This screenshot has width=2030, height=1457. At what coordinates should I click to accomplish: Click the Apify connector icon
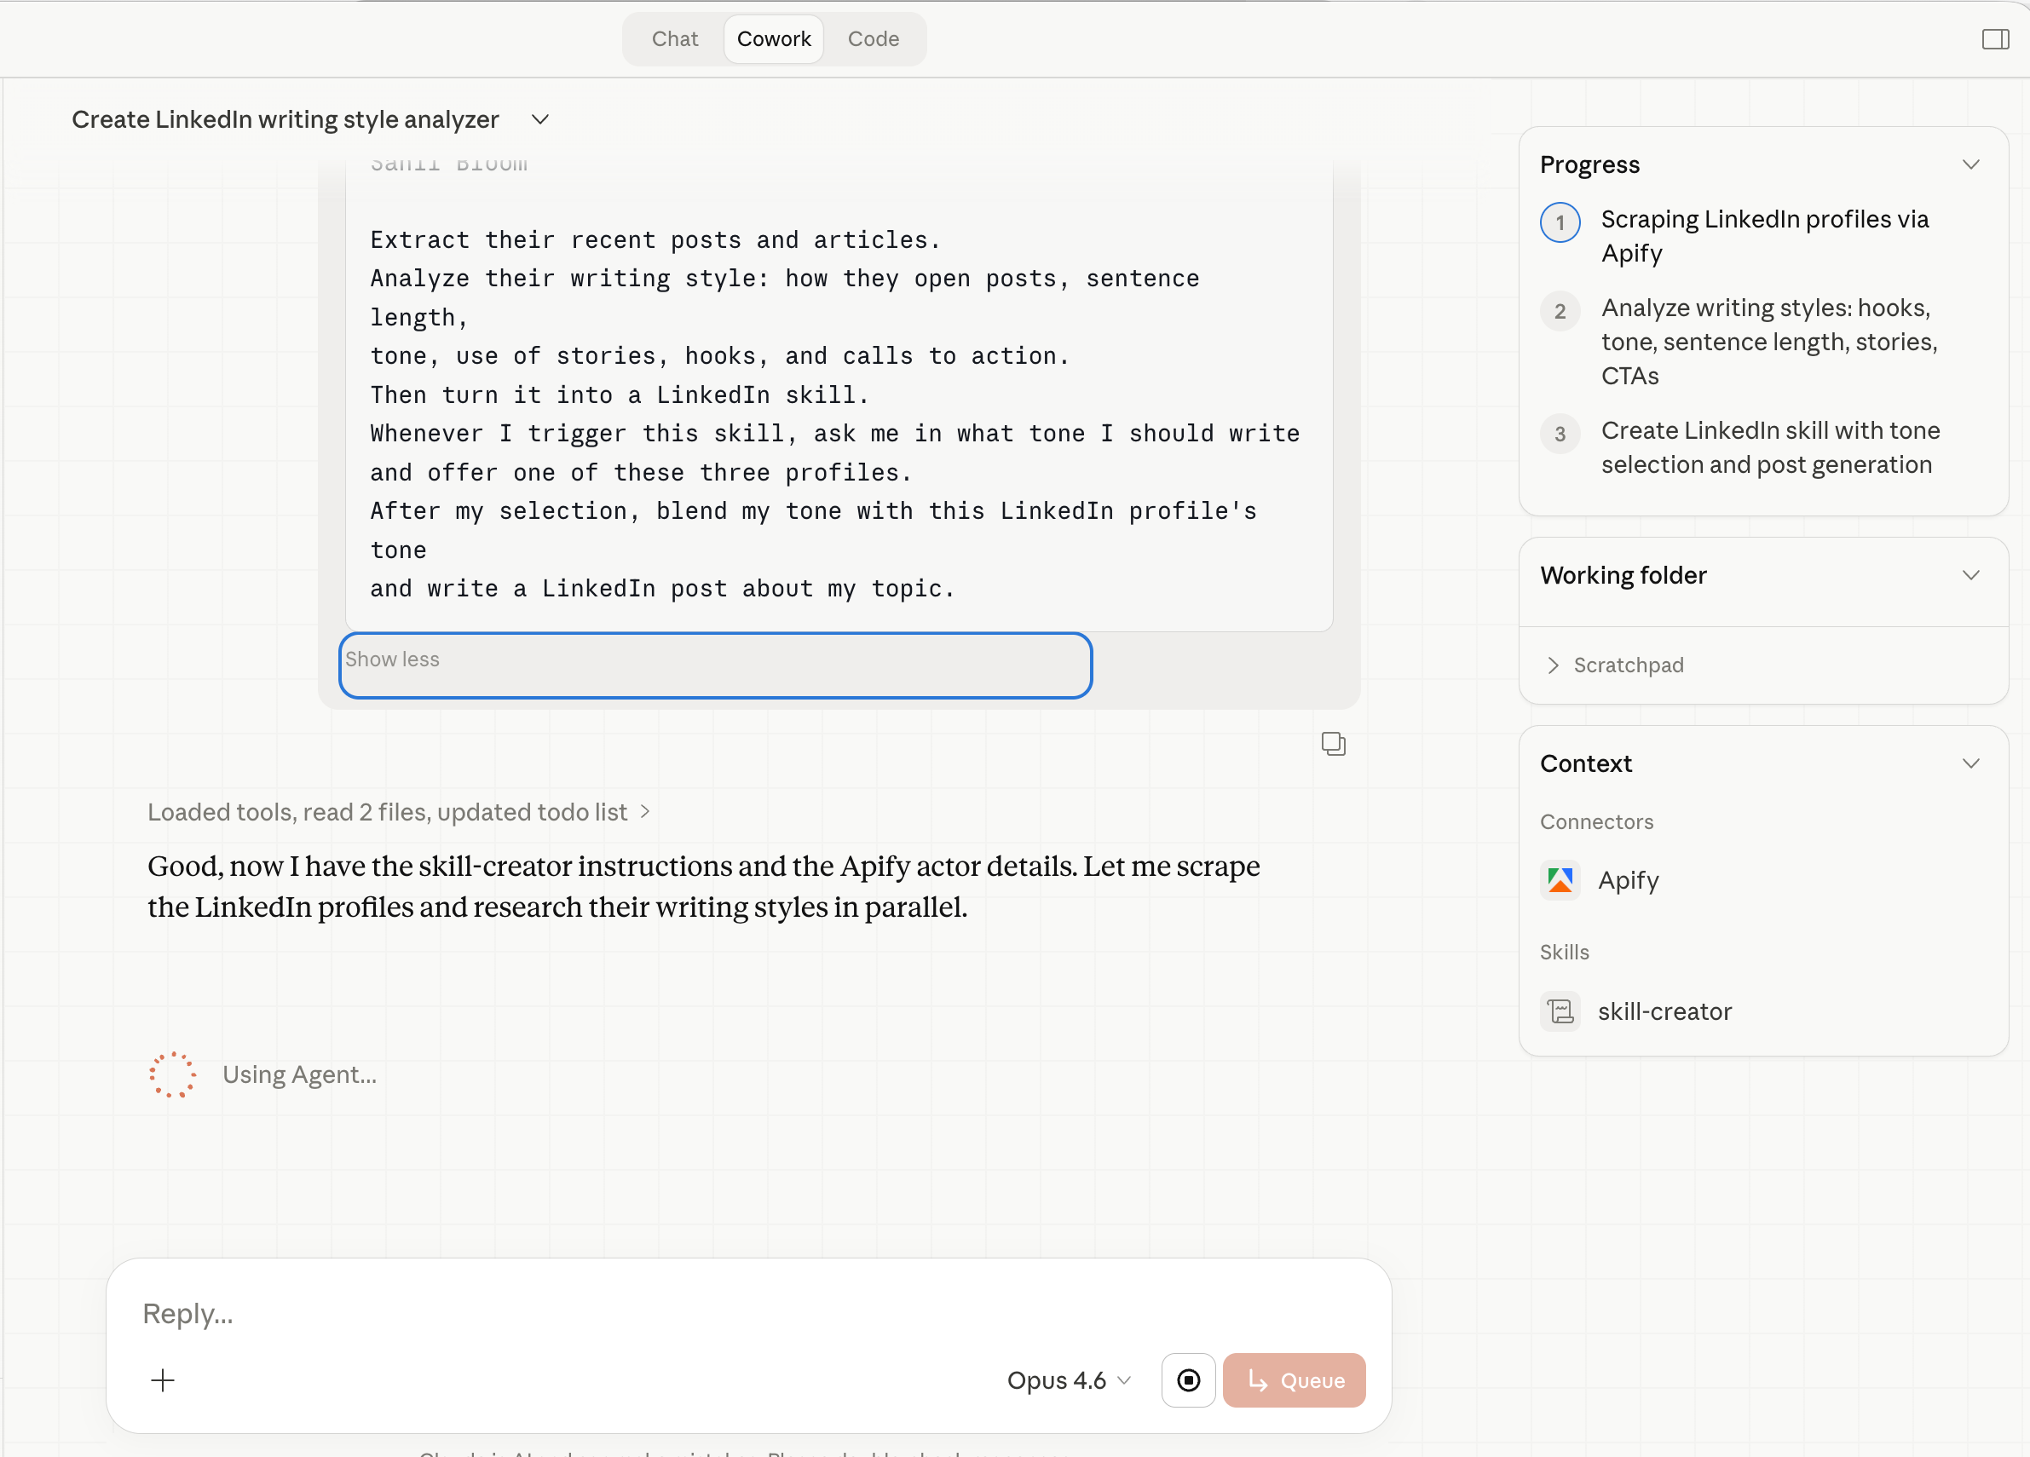pos(1560,880)
